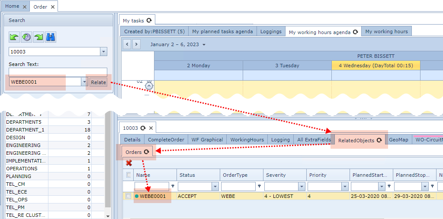Expand the WEBE0001 dropdown next to Relate
This screenshot has width=443, height=219.
click(84, 82)
